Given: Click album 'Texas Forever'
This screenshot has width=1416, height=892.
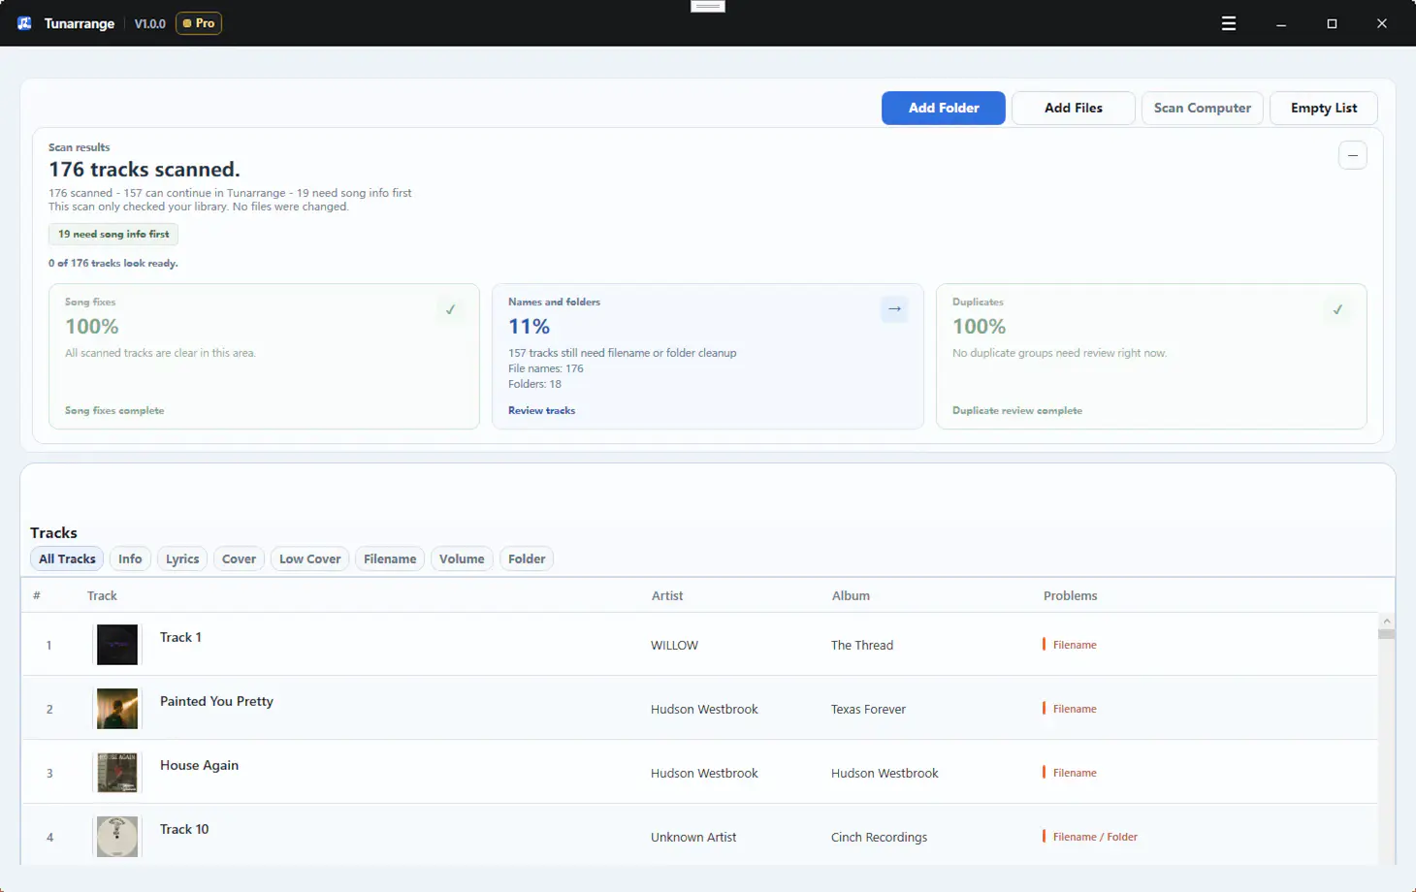Looking at the screenshot, I should point(868,709).
